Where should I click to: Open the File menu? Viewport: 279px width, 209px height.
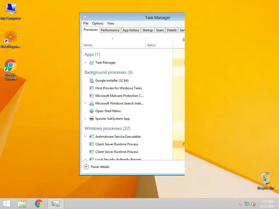point(86,23)
